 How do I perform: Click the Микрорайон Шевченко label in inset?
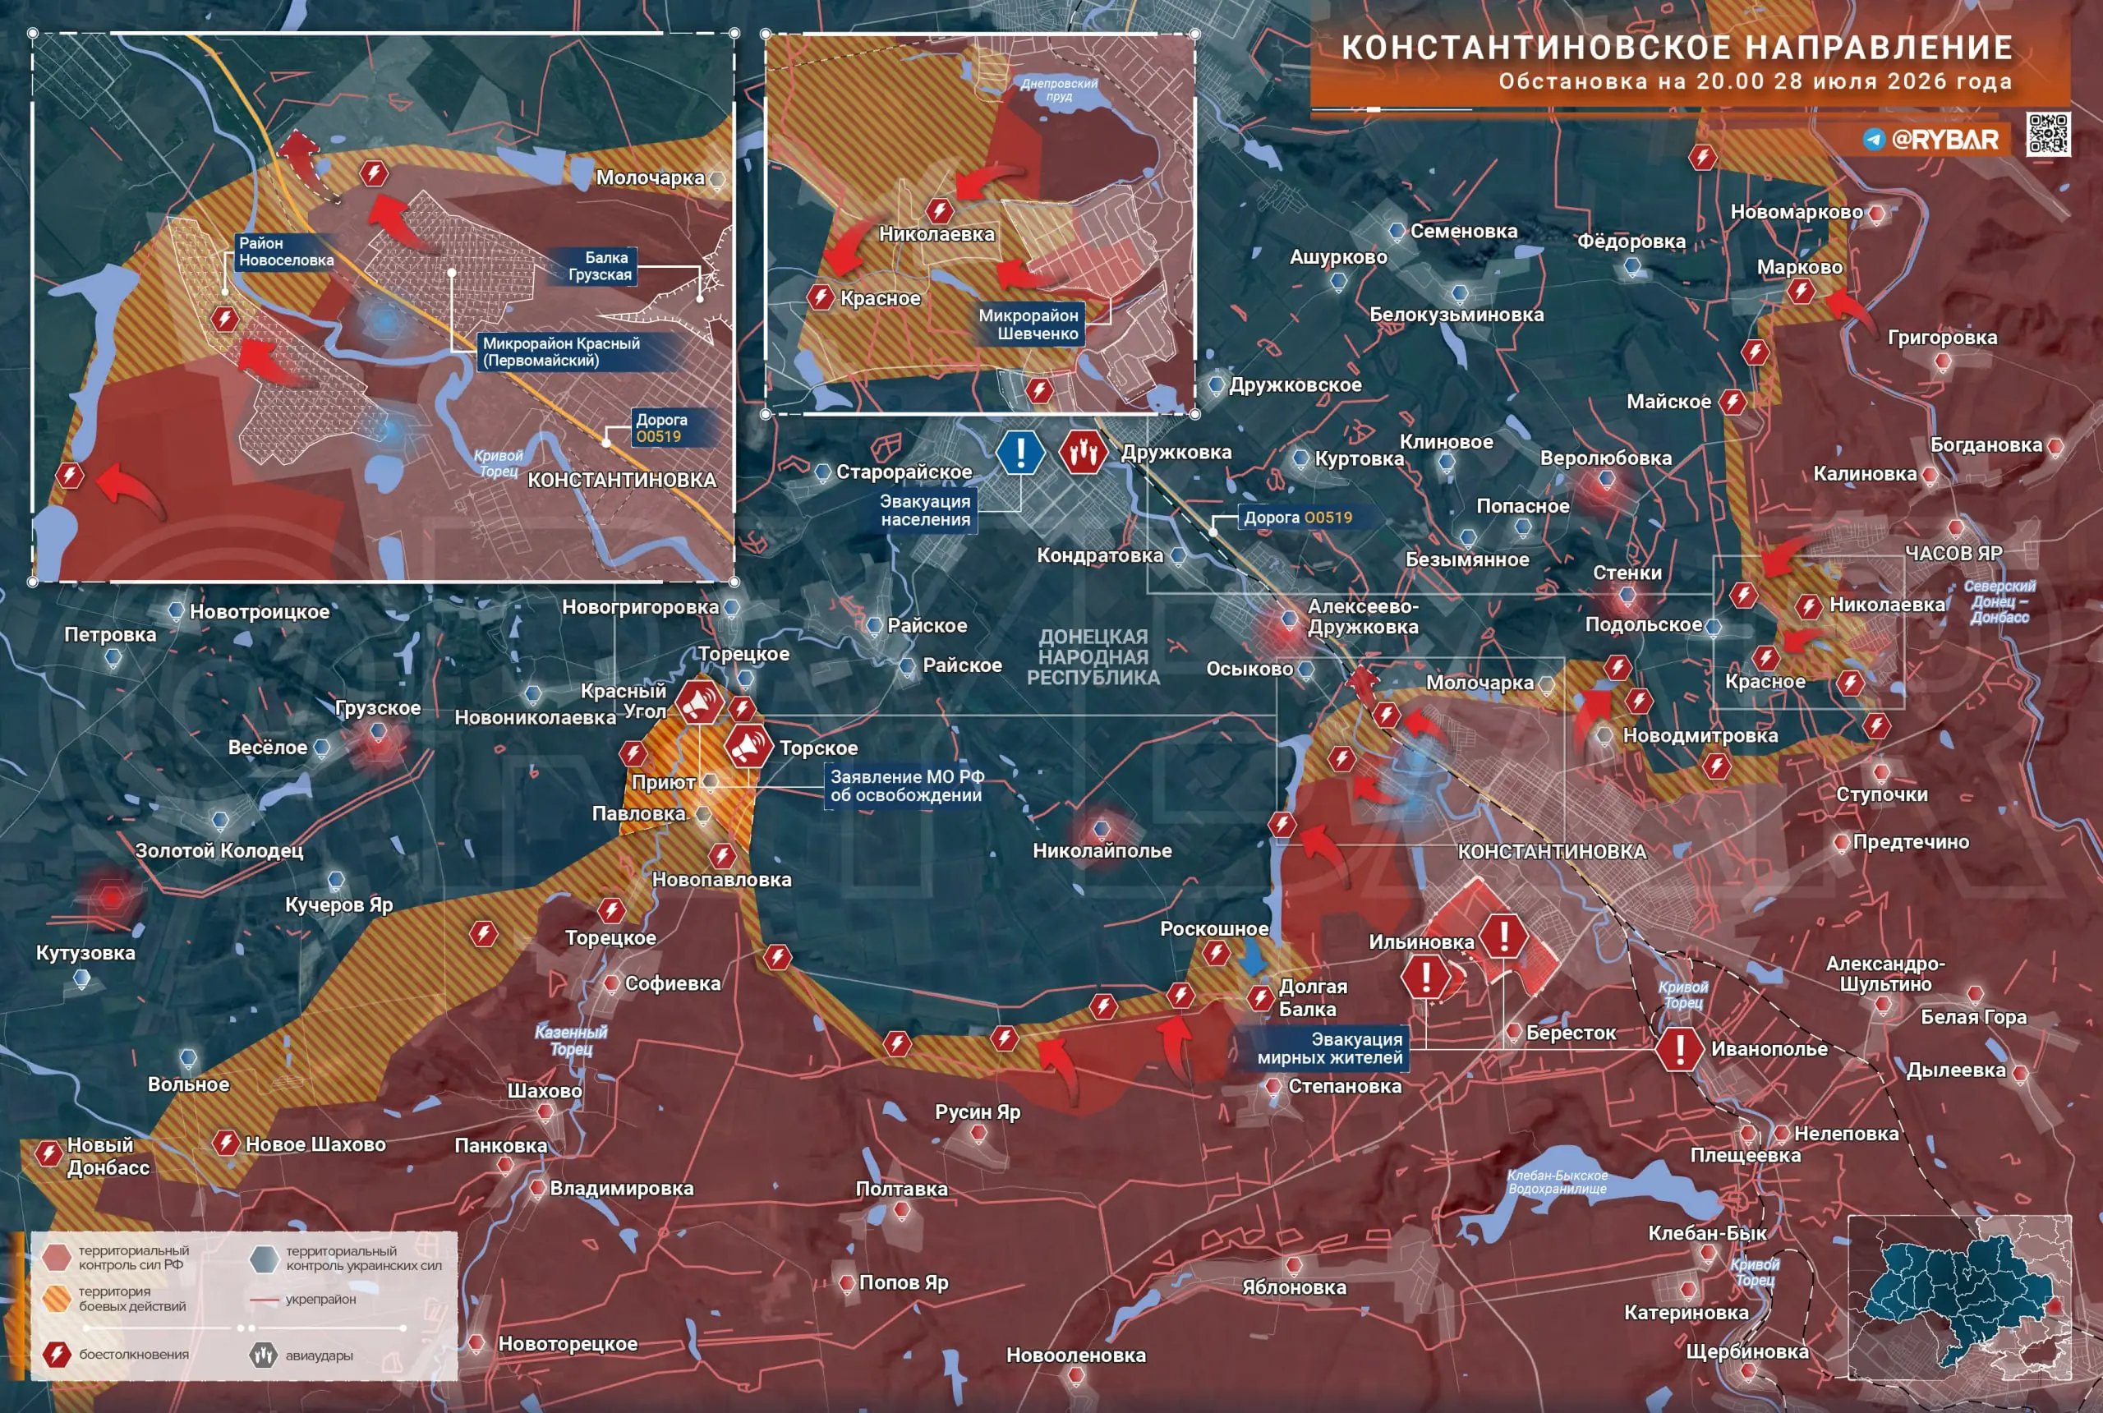tap(1029, 324)
